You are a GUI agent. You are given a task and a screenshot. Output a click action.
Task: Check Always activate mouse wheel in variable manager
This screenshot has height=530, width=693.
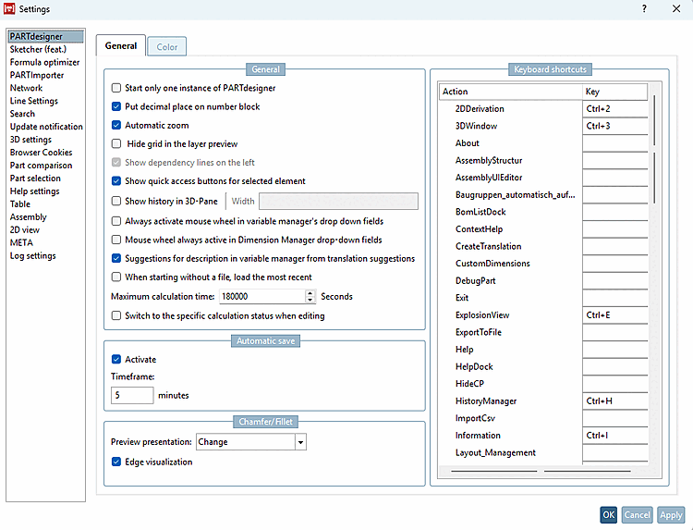pyautogui.click(x=116, y=221)
